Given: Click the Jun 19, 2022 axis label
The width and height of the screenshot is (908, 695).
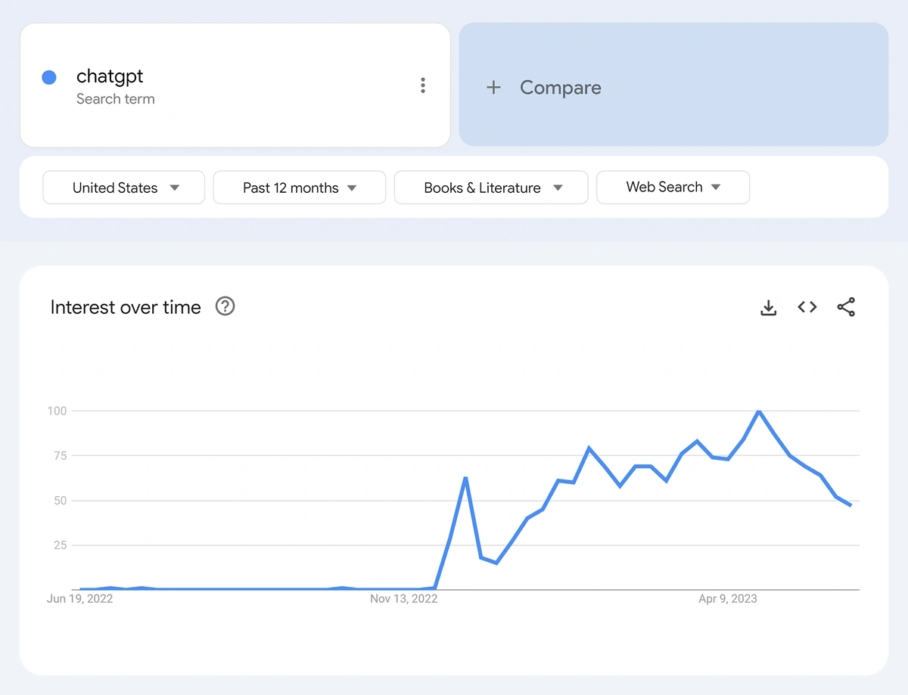Looking at the screenshot, I should [79, 599].
